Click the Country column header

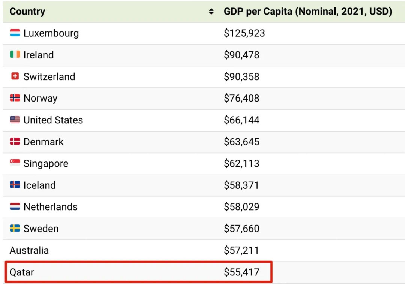27,12
